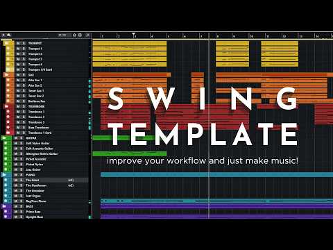The width and height of the screenshot is (333, 250).
Task: Click the Add Track plus icon
Action: pos(3,35)
